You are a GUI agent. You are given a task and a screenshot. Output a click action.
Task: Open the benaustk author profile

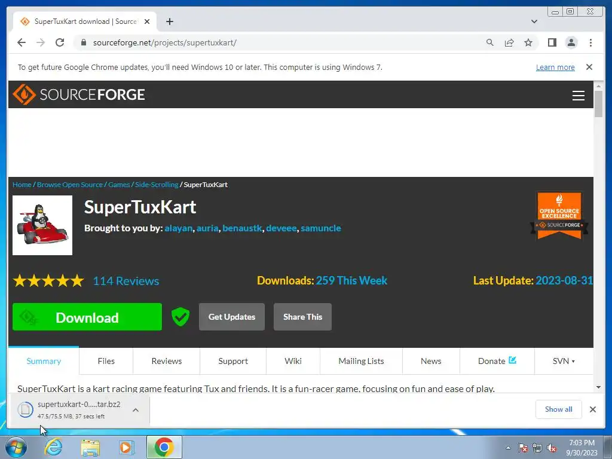coord(242,228)
